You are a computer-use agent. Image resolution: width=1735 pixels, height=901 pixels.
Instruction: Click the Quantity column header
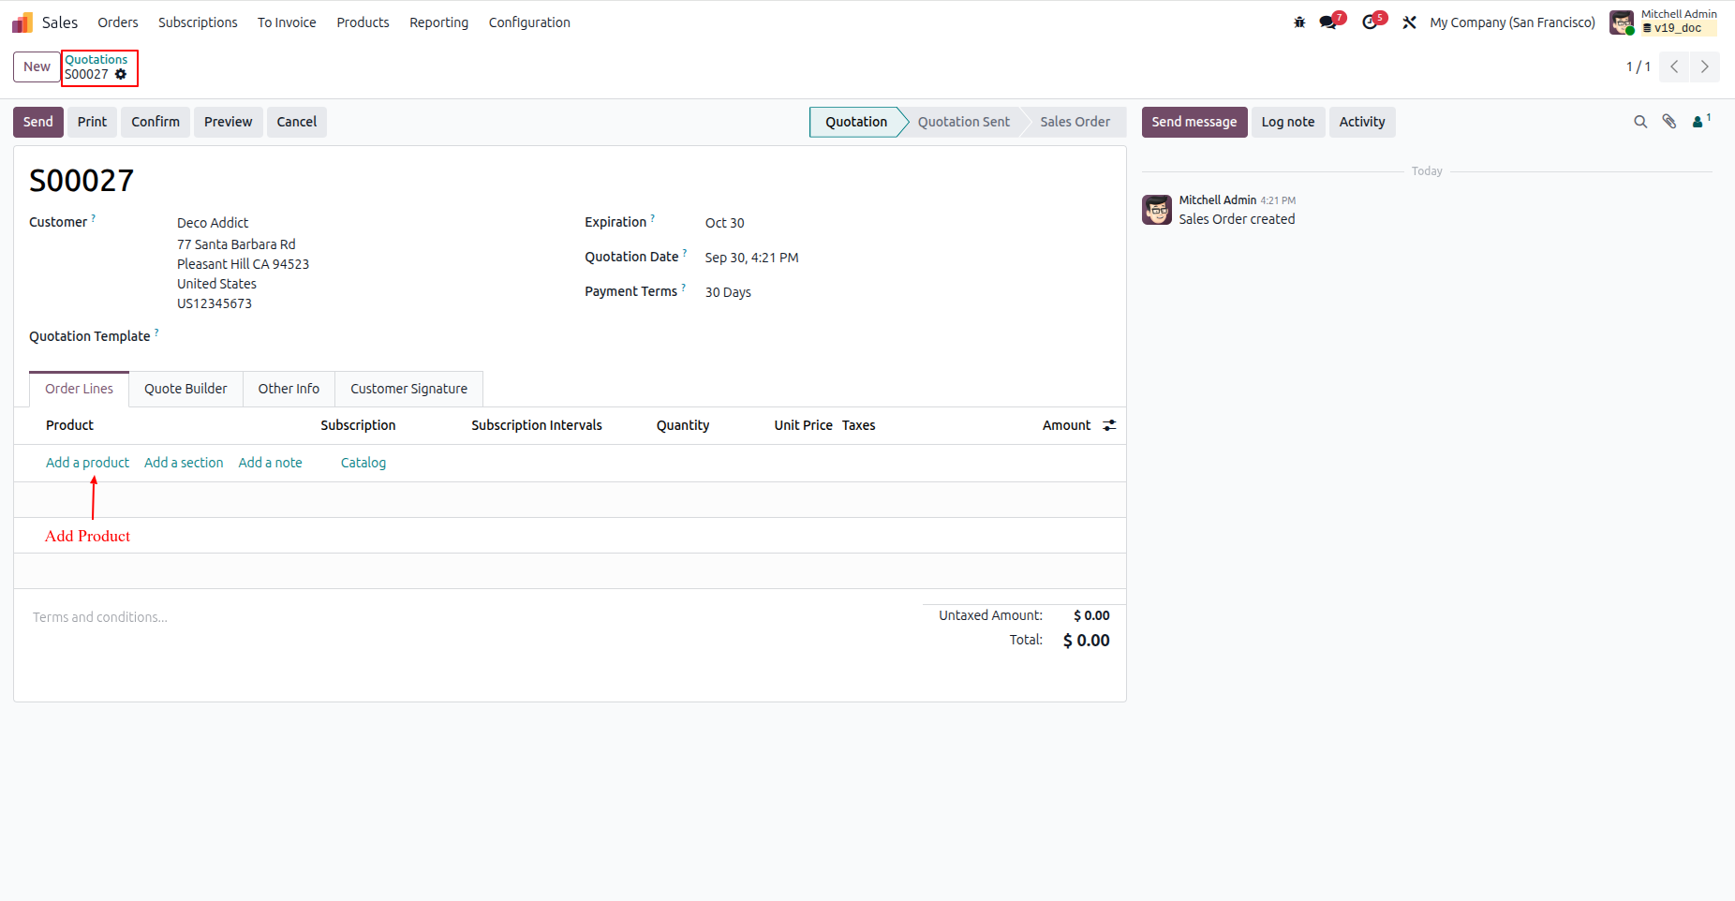coord(682,425)
